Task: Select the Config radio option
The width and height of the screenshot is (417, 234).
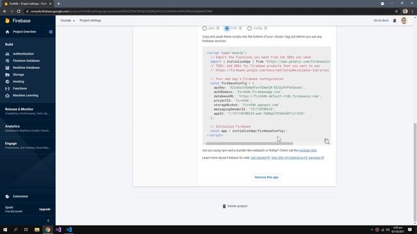Action: coord(249,28)
